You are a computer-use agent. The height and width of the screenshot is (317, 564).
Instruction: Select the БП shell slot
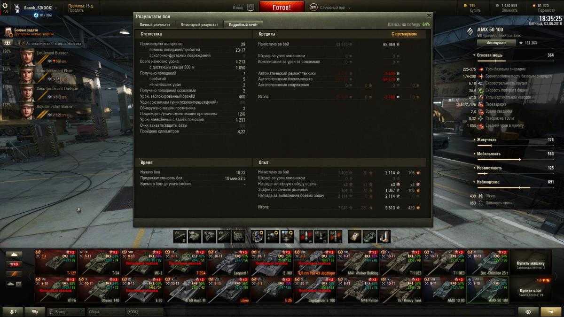(321, 236)
